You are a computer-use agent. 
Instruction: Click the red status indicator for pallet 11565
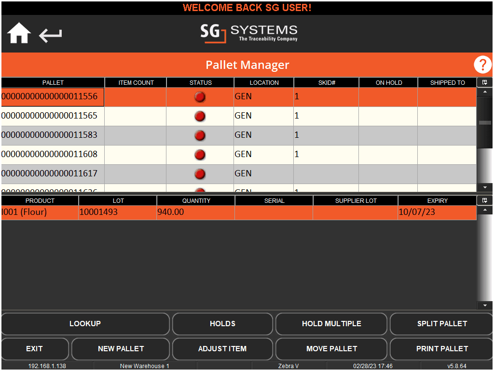(x=200, y=116)
